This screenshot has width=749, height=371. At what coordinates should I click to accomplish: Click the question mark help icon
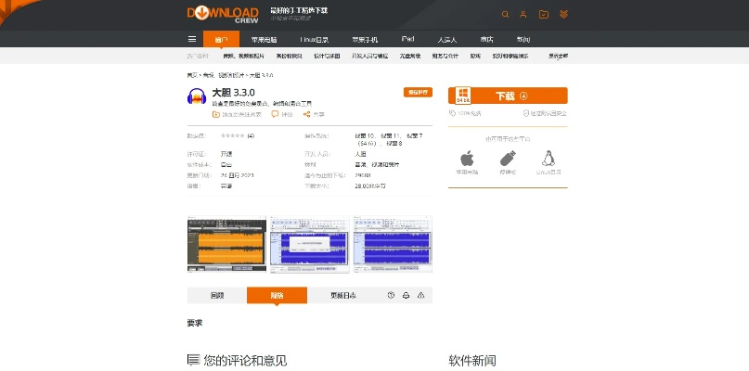[x=391, y=295]
